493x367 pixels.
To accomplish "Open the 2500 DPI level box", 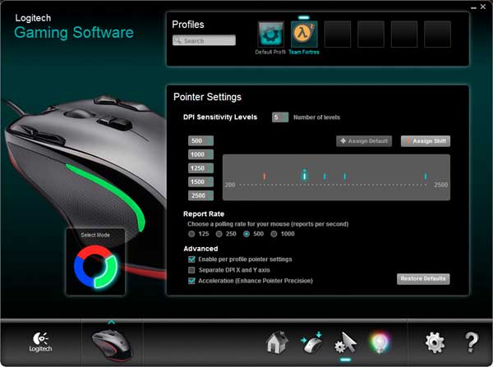I will [200, 195].
